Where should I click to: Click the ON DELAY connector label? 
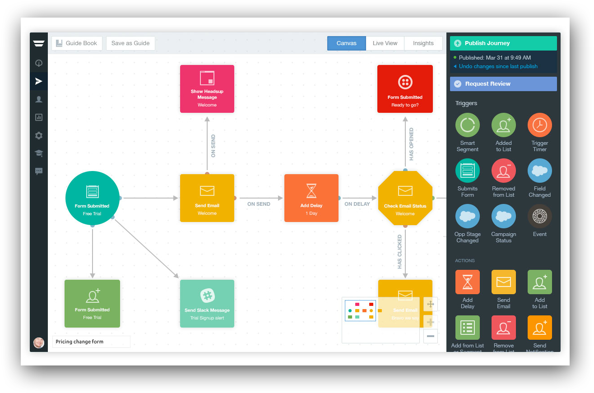pyautogui.click(x=357, y=204)
